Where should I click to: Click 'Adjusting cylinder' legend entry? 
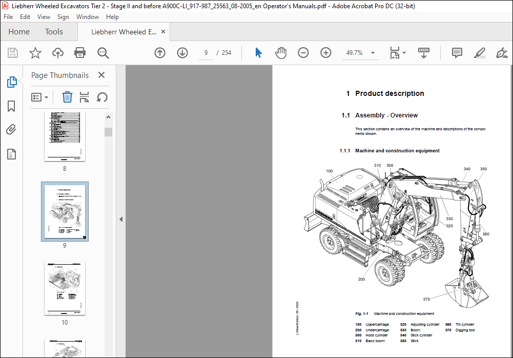tap(425, 325)
